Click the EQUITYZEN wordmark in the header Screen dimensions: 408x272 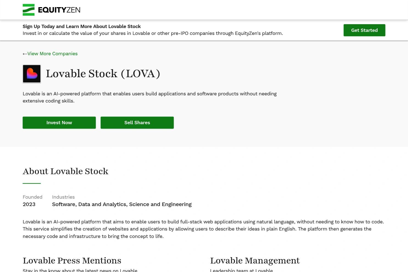click(59, 10)
